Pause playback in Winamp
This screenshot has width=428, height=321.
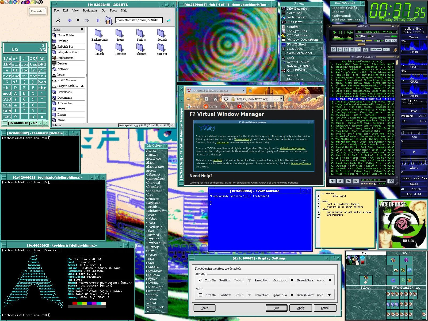tap(346, 49)
